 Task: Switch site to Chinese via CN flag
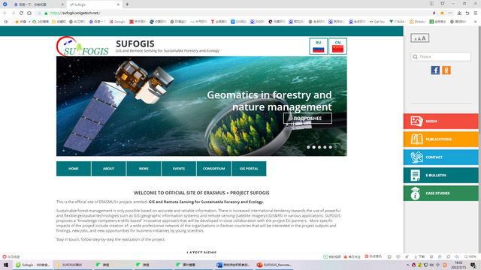point(337,46)
